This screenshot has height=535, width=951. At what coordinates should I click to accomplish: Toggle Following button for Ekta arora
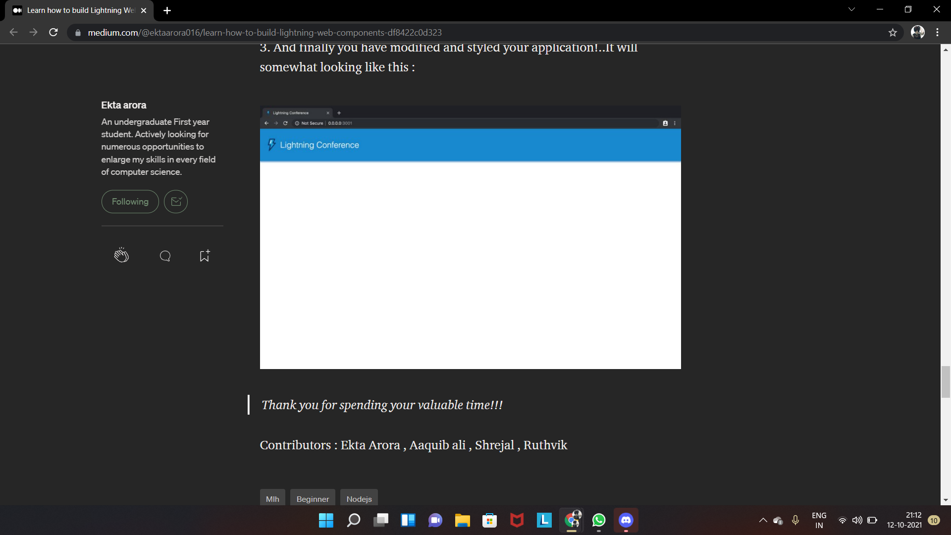tap(130, 202)
